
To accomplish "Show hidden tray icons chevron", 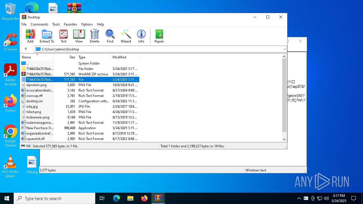I will coord(299,198).
